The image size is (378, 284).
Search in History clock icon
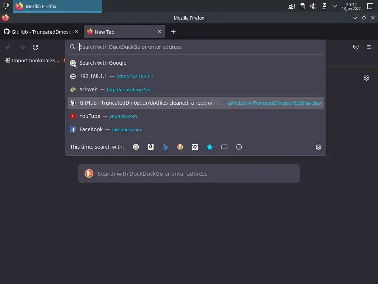pos(239,147)
